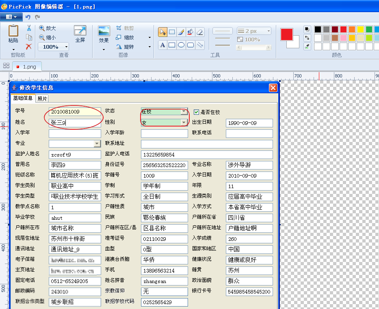Pick the paint bucket Fill tool
The height and width of the screenshot is (309, 379).
point(191,32)
